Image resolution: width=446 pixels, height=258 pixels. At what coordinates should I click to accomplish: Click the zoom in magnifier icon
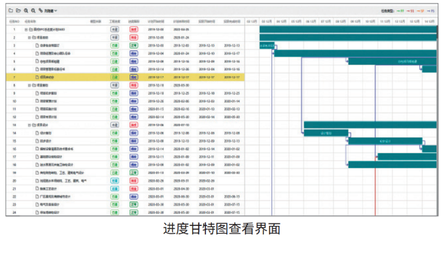[x=26, y=10]
